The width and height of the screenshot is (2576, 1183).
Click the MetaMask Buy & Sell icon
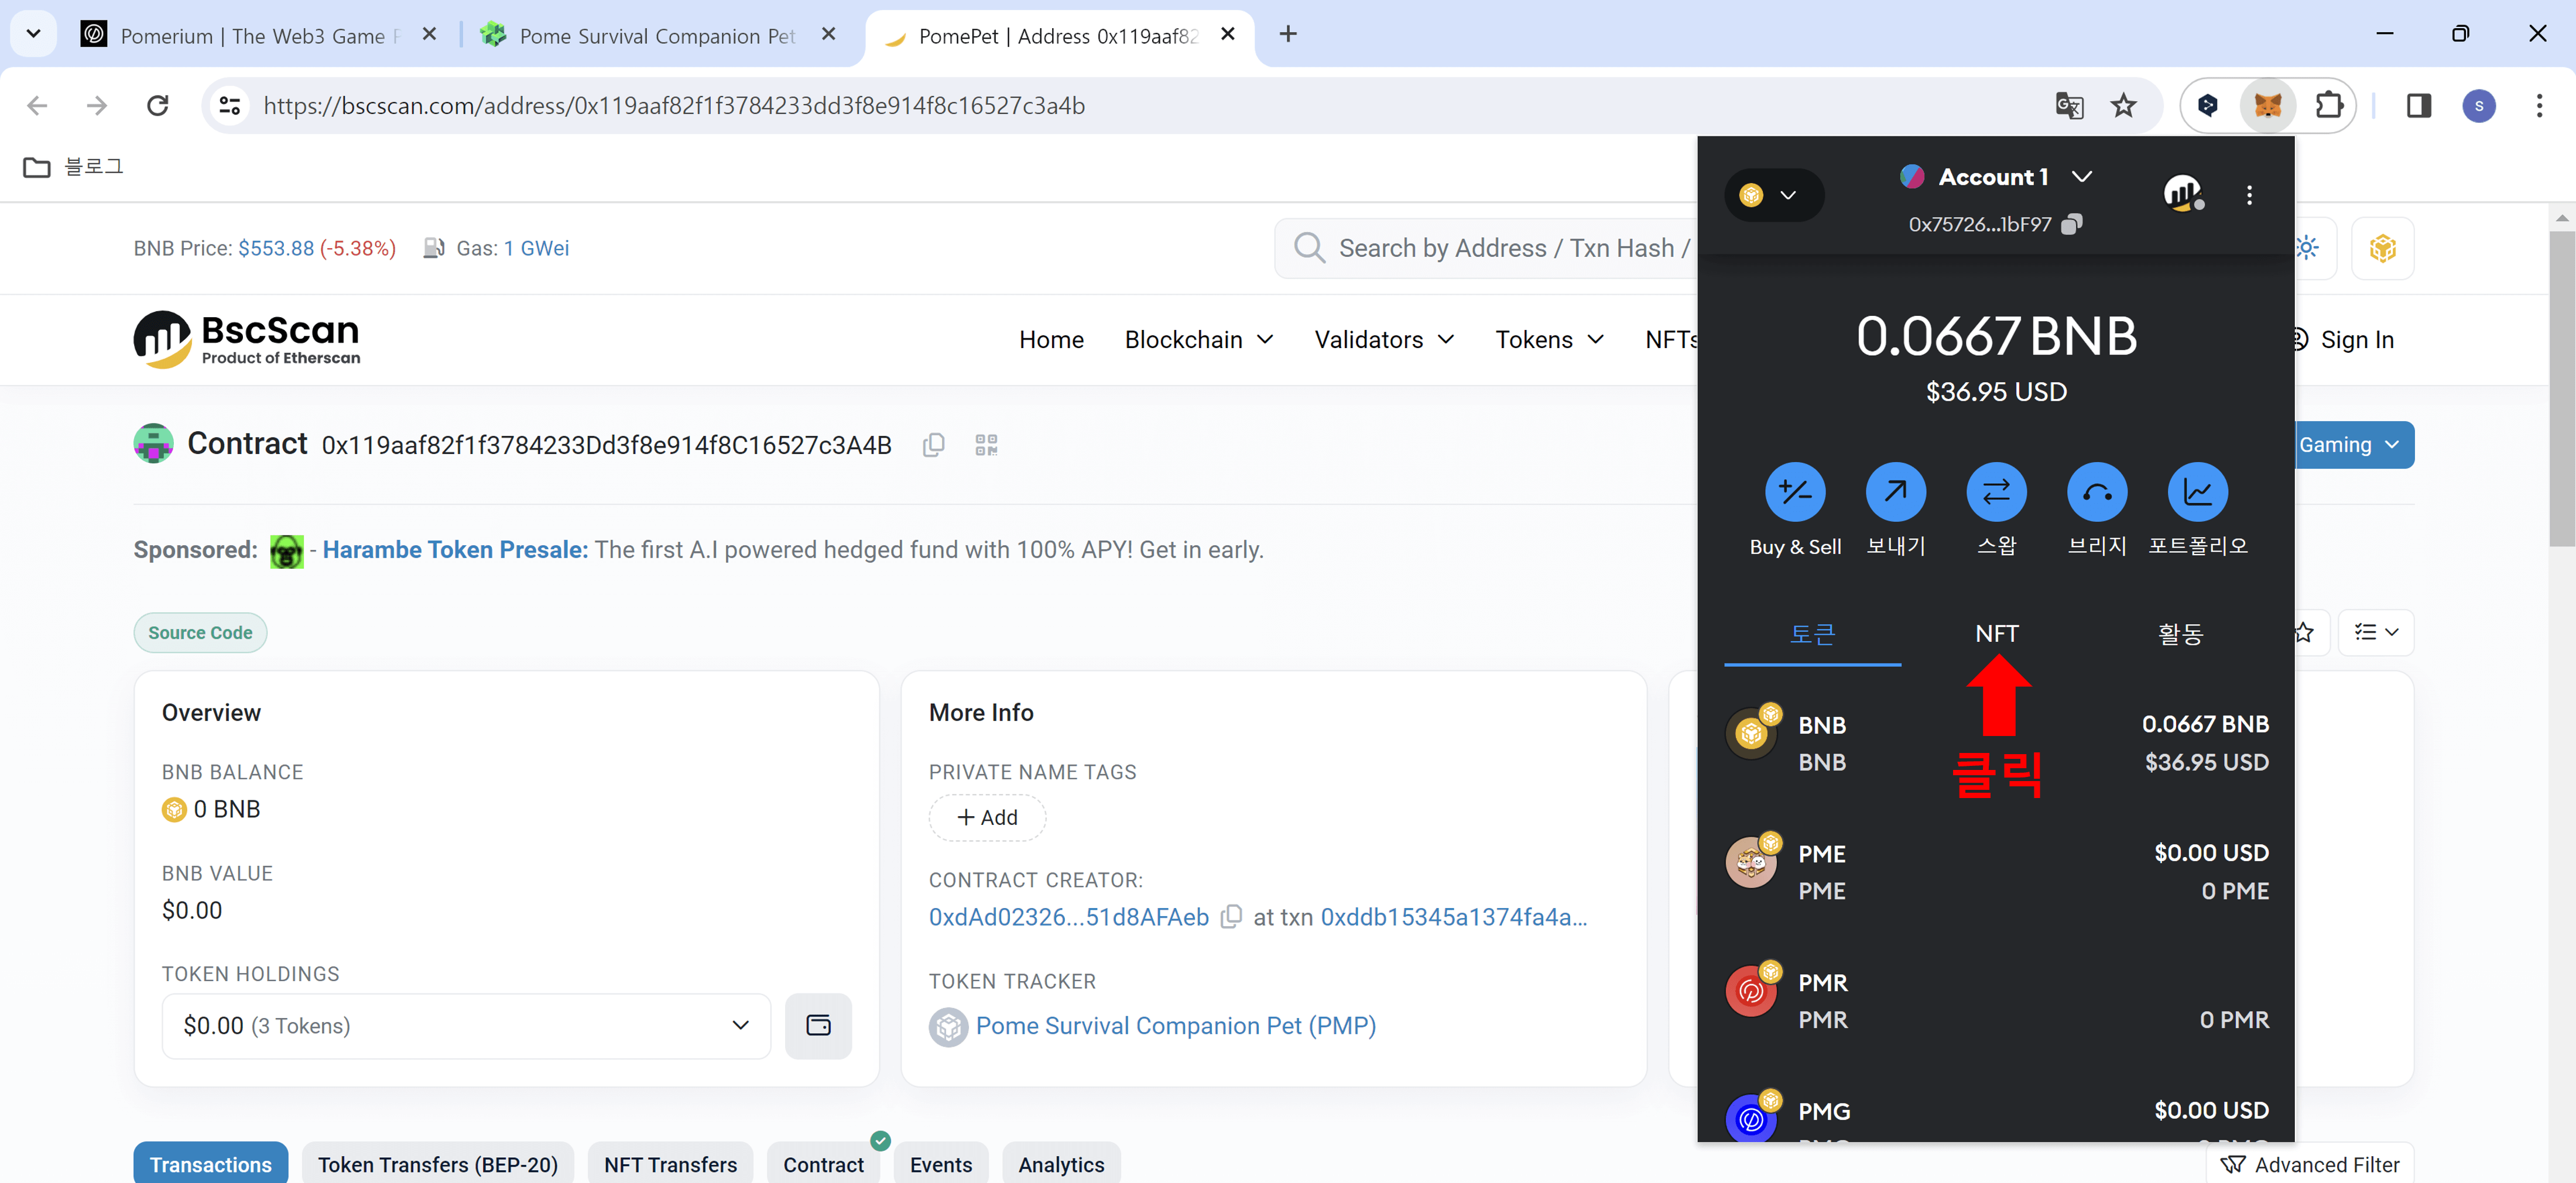point(1795,491)
